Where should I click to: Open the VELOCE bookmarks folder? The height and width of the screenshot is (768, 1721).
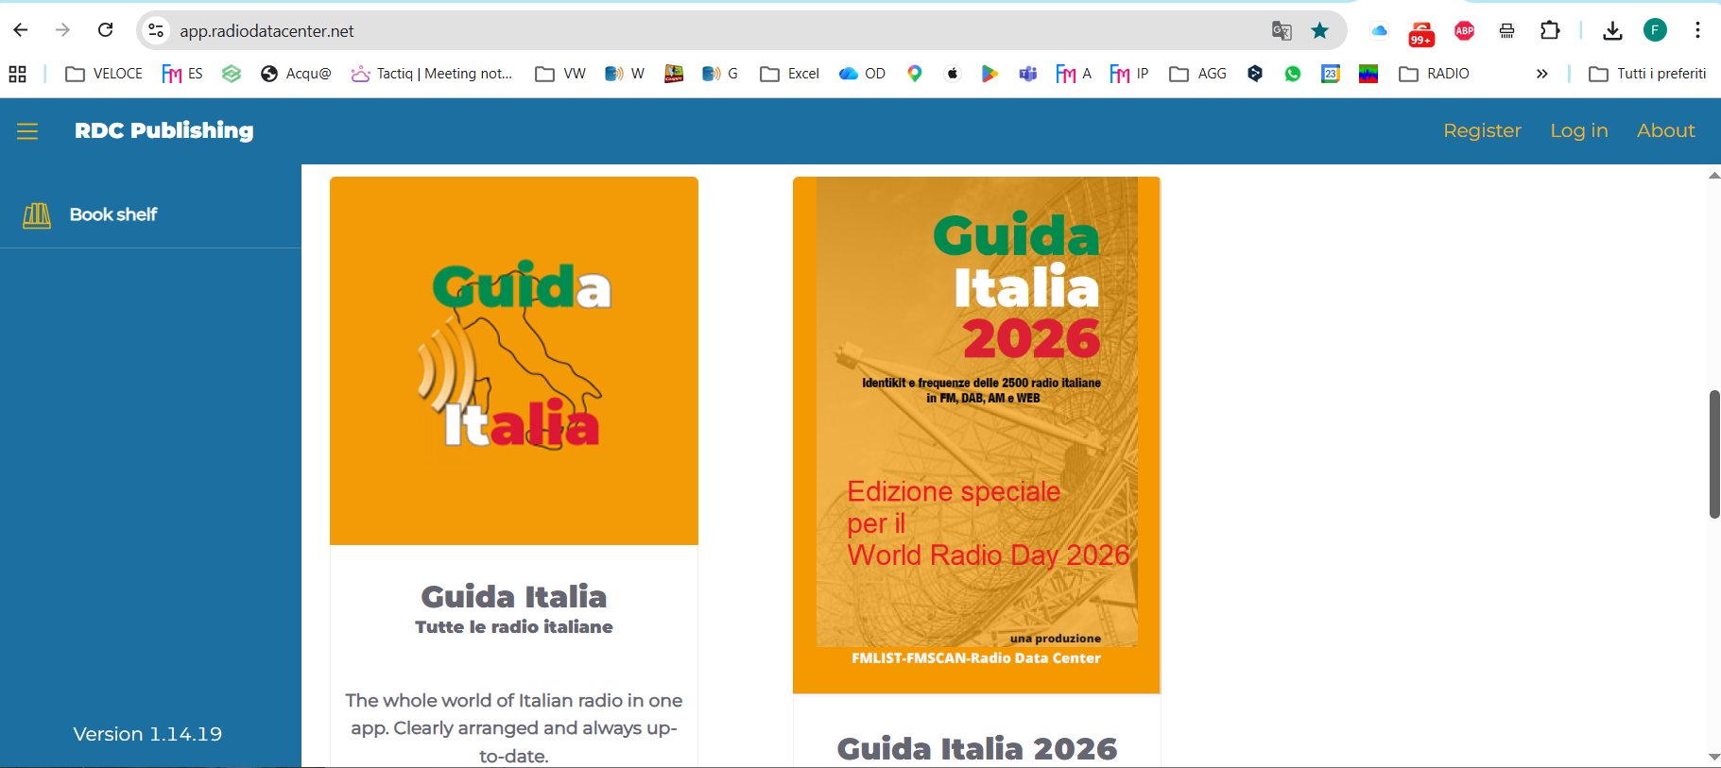click(104, 74)
